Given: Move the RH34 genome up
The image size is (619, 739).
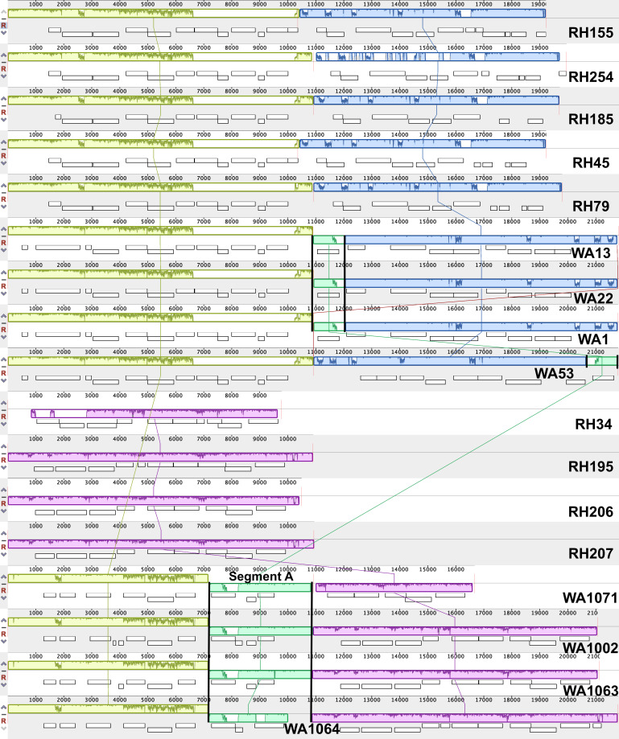Looking at the screenshot, I should click(3, 403).
